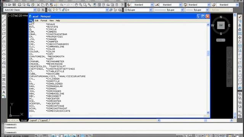
Task: Switch to the Layout2 tab
Action: 44,120
